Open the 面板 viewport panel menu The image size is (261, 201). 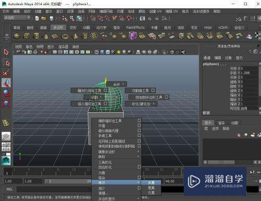(x=76, y=46)
